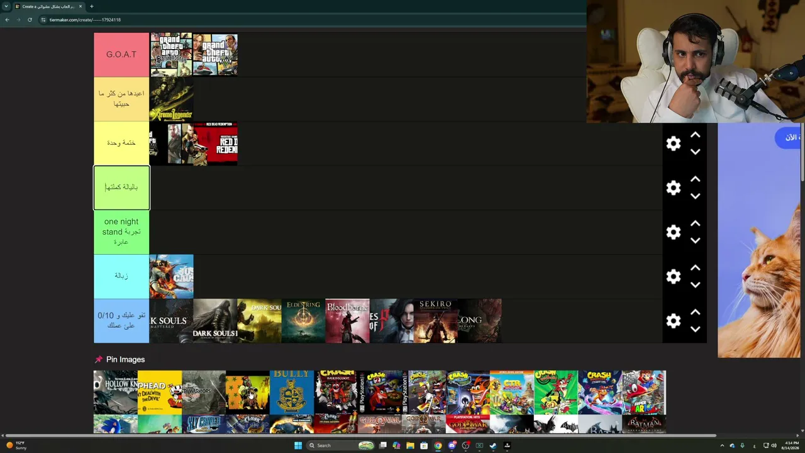Open settings gear for the ختمة وحدة tier
This screenshot has width=805, height=453.
[x=674, y=143]
